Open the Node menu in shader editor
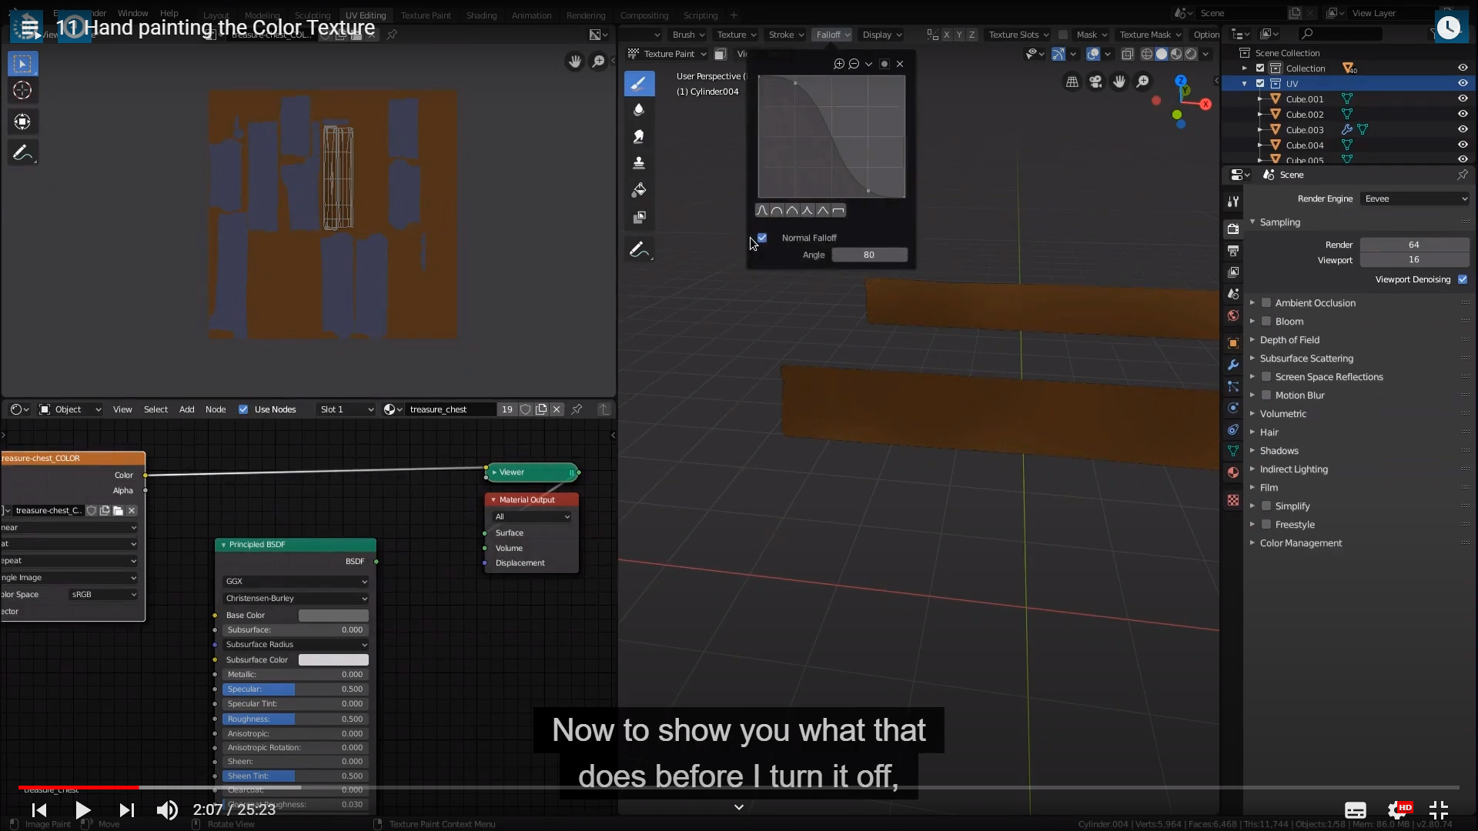Image resolution: width=1478 pixels, height=831 pixels. point(216,409)
